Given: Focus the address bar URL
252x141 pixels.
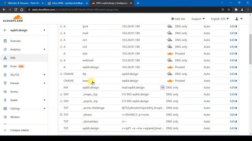Looking at the screenshot, I should 75,9.
